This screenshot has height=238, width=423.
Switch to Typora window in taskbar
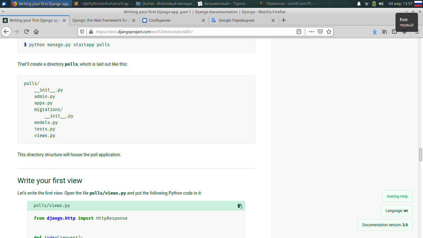pos(227,4)
